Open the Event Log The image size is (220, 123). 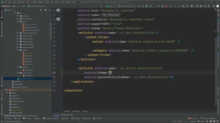(193, 119)
